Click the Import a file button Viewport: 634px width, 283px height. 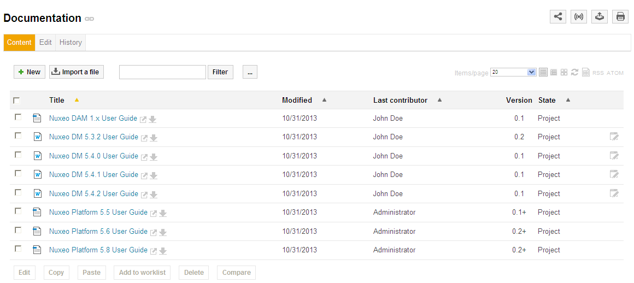click(77, 72)
